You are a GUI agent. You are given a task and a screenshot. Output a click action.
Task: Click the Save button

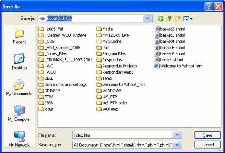(207, 135)
